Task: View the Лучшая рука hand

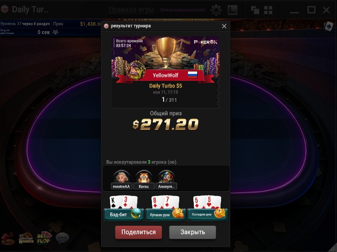Action: click(166, 208)
